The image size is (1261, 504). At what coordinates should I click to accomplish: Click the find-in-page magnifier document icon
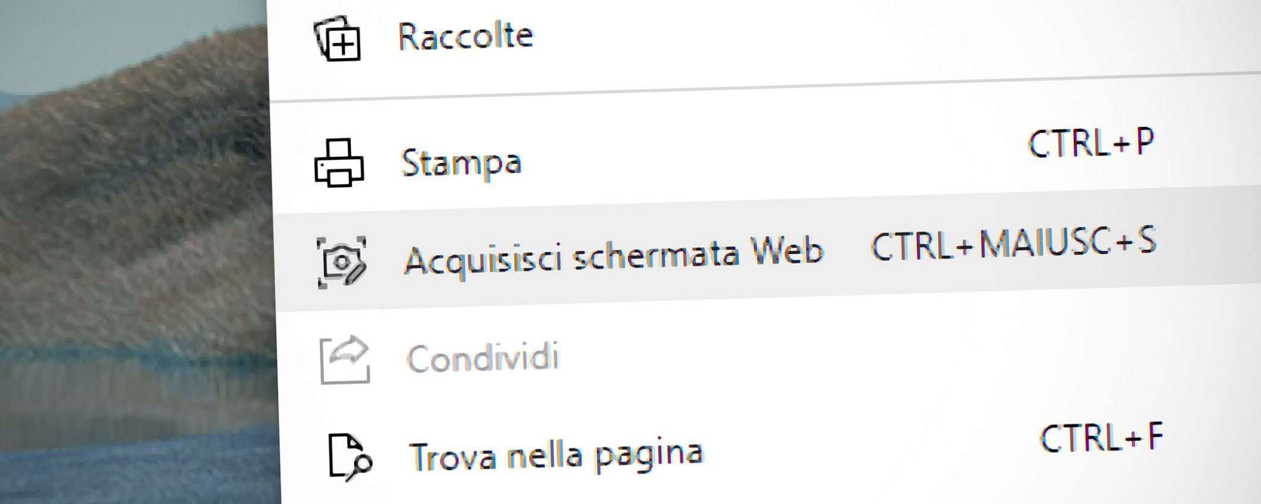pos(350,457)
